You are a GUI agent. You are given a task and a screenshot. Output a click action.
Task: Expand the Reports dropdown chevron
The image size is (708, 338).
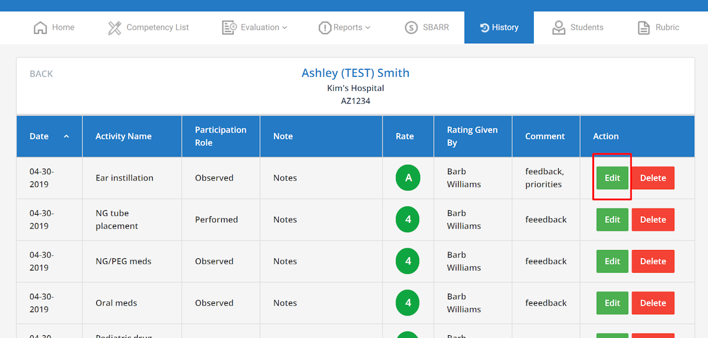[x=368, y=28]
